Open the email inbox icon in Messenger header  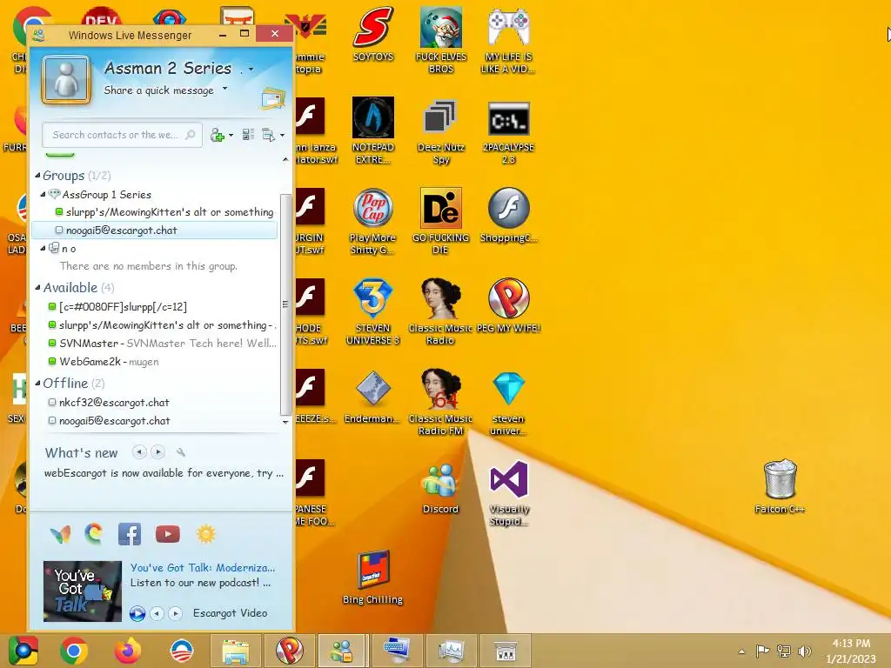(273, 98)
